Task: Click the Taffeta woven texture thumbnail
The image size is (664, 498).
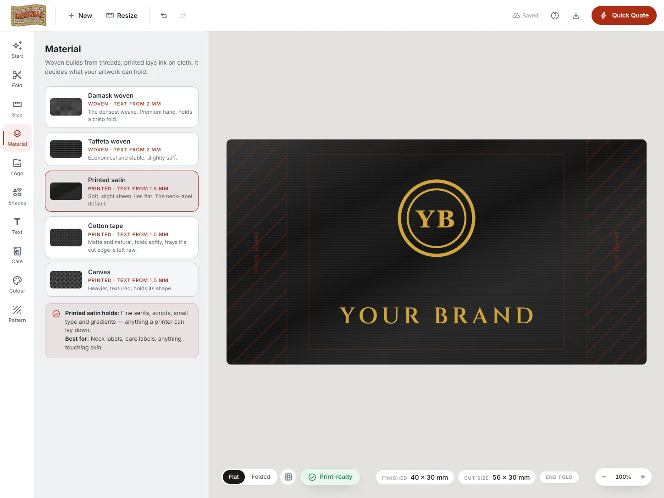Action: pos(66,149)
